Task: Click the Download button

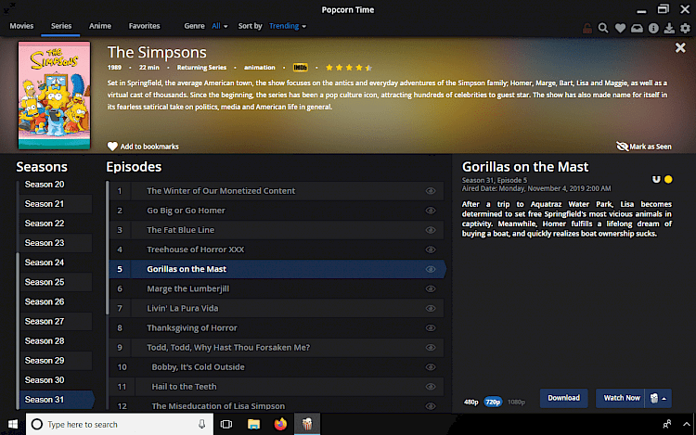Action: tap(563, 398)
